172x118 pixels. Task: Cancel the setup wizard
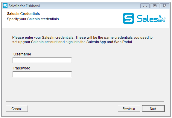click(17, 108)
